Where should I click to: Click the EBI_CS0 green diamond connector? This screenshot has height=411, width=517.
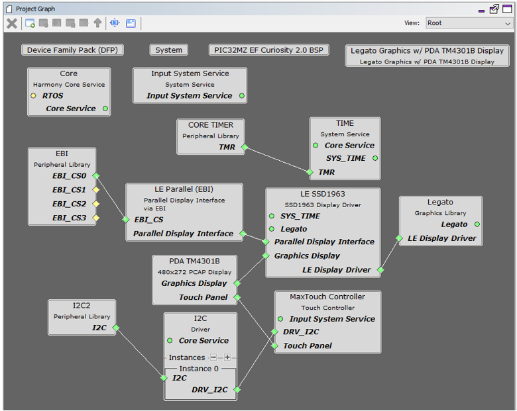[x=96, y=175]
